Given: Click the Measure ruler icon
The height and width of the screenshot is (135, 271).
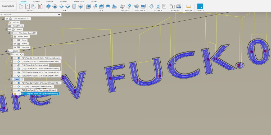Looking at the screenshot, I should [x=188, y=6].
